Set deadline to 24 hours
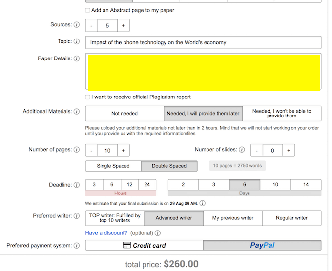 (147, 185)
